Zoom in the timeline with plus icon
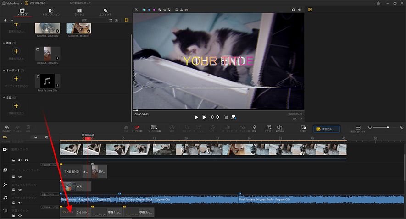Image resolution: width=406 pixels, height=219 pixels. point(402,127)
